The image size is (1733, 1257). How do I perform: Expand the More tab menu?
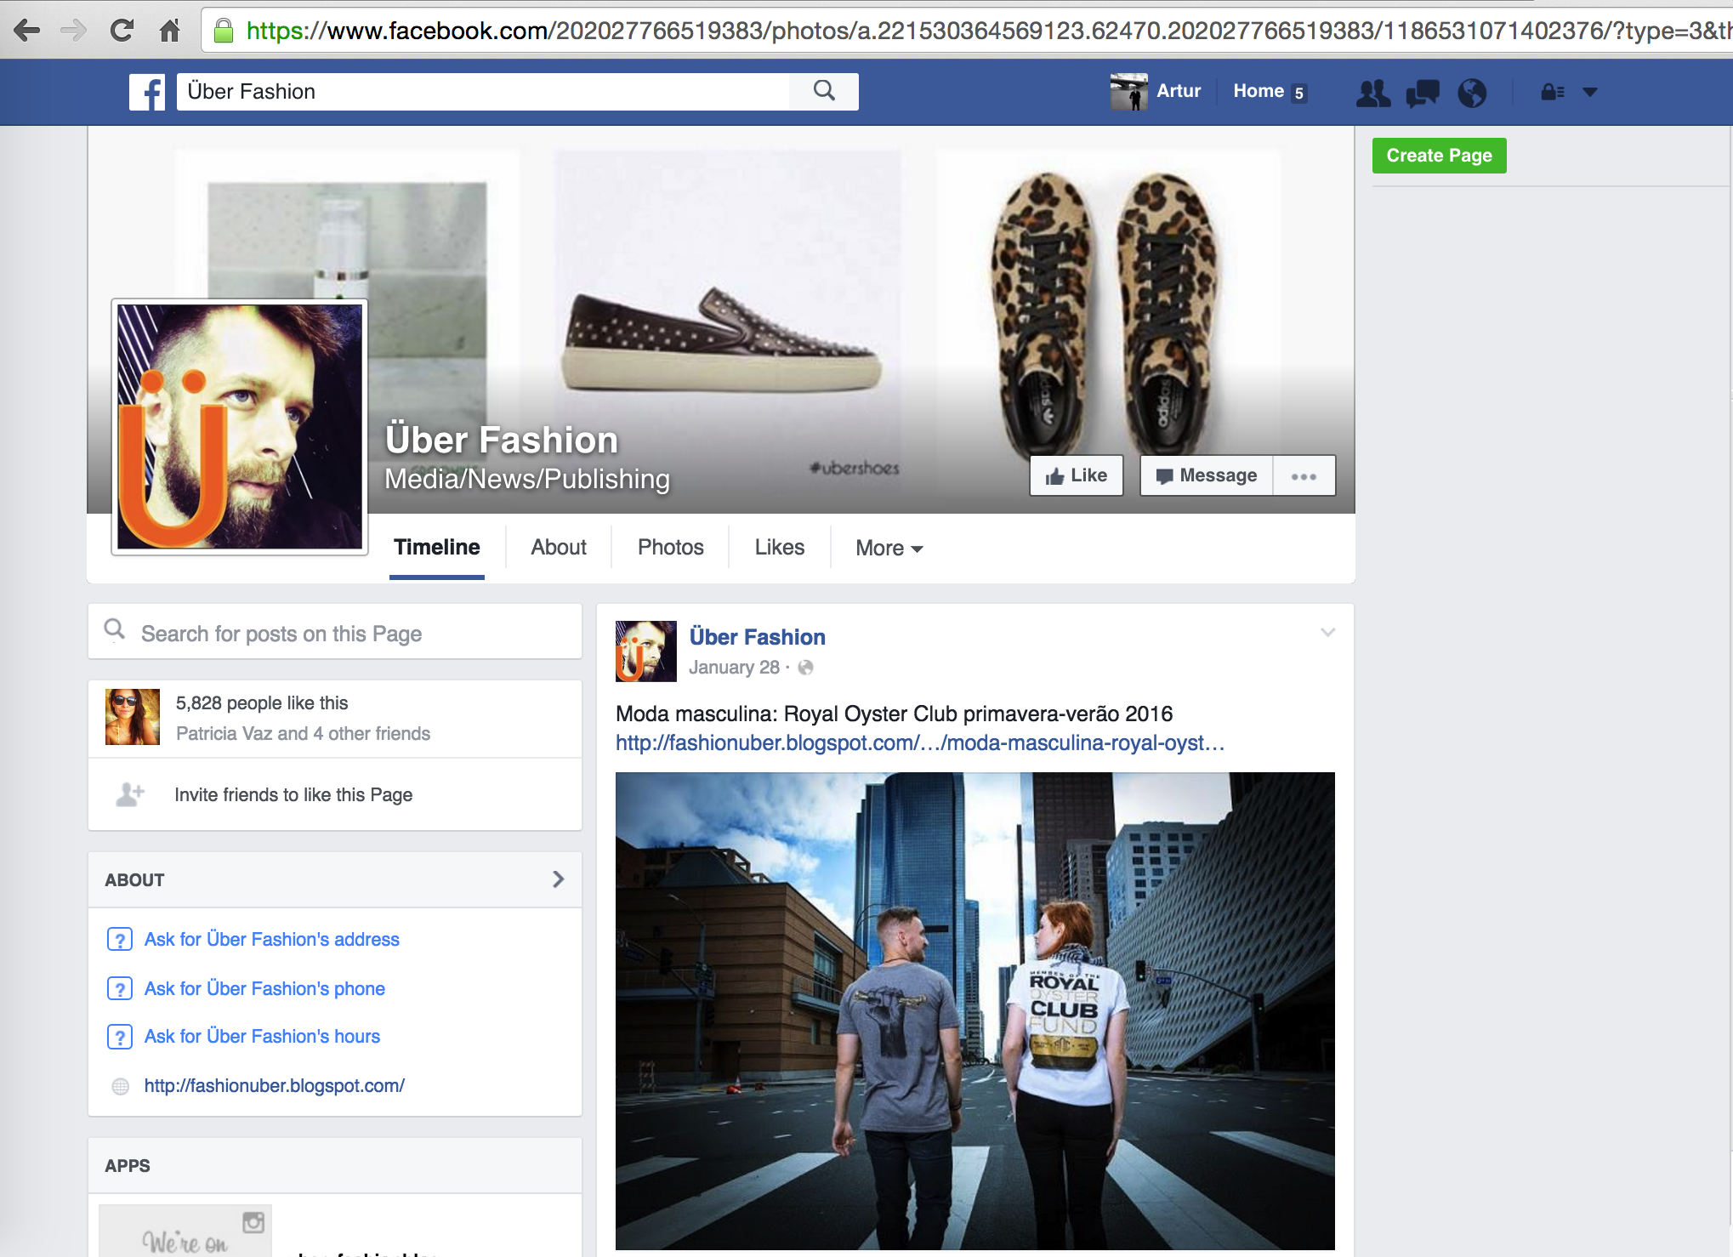[x=889, y=549]
